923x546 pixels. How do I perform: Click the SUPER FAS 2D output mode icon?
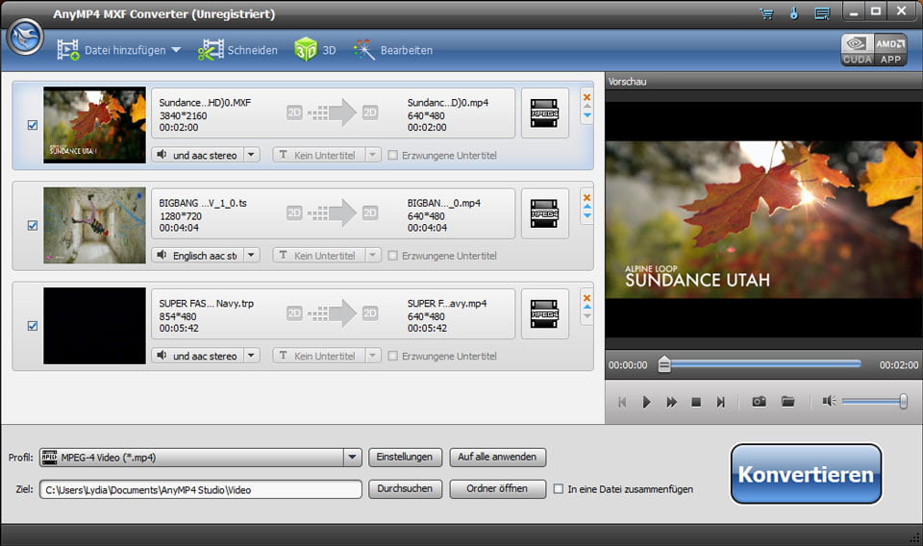369,313
